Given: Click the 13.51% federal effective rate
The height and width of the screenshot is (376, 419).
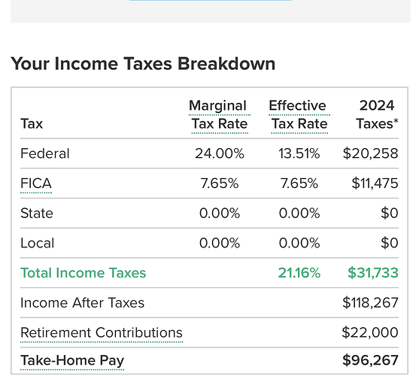Looking at the screenshot, I should click(x=299, y=153).
